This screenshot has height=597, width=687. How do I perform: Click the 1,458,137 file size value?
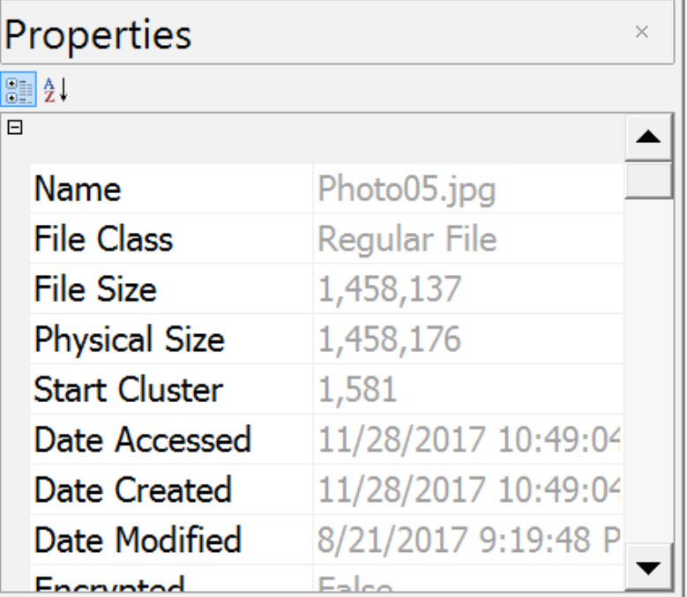389,289
